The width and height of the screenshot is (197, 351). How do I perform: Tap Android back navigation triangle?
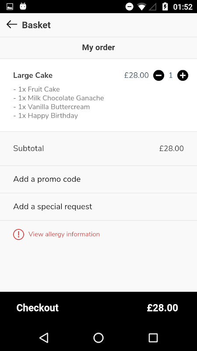pos(44,337)
